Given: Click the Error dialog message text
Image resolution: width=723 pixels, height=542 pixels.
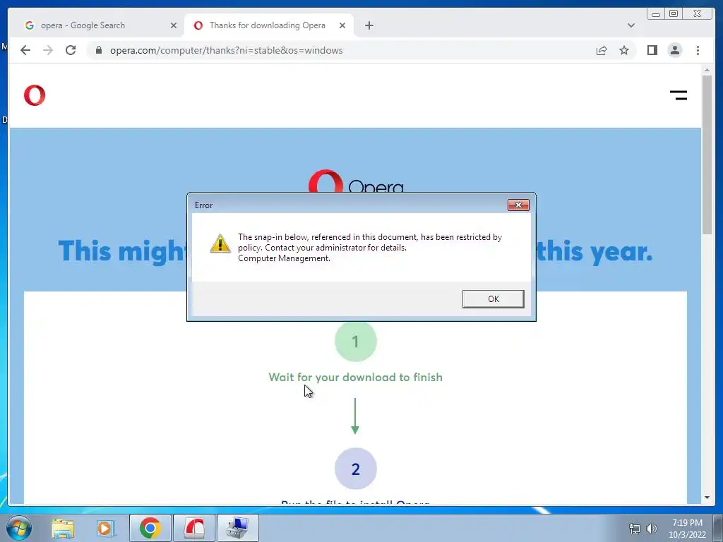Looking at the screenshot, I should 370,248.
